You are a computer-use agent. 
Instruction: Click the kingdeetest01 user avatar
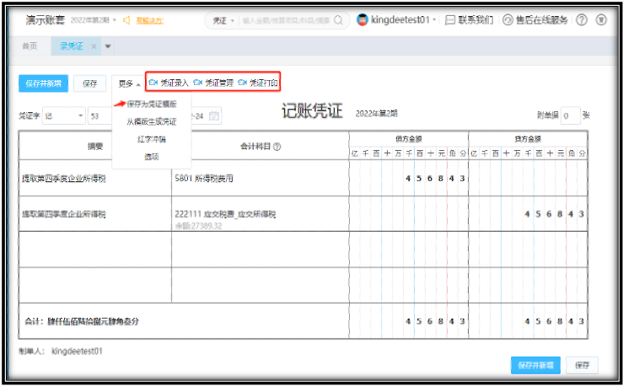(362, 20)
